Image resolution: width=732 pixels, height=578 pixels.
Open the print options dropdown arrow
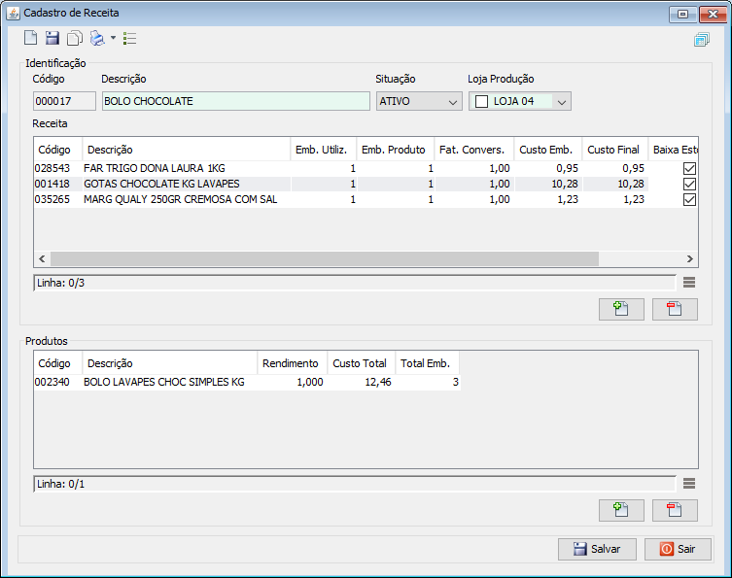[113, 38]
